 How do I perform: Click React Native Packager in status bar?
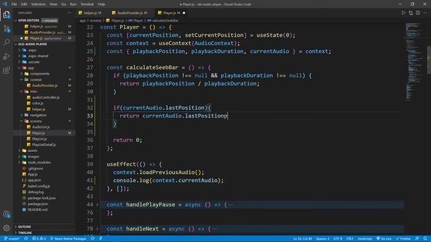point(68,239)
